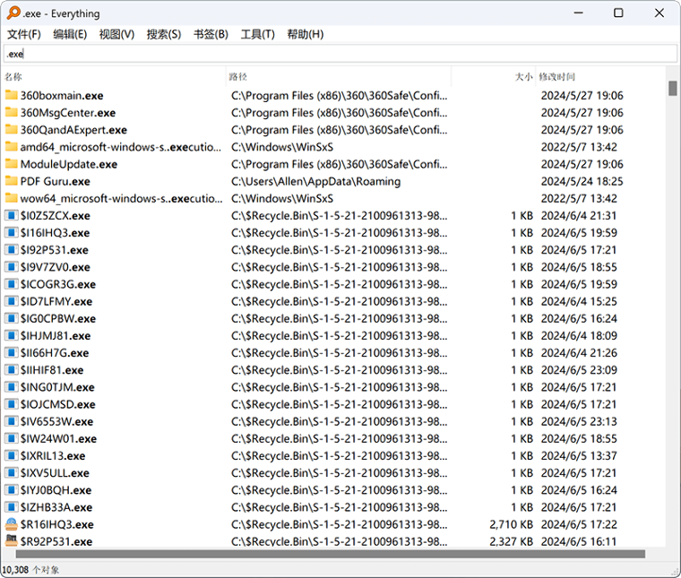Open the 工具(T) menu
Viewport: 681px width, 578px height.
(258, 34)
